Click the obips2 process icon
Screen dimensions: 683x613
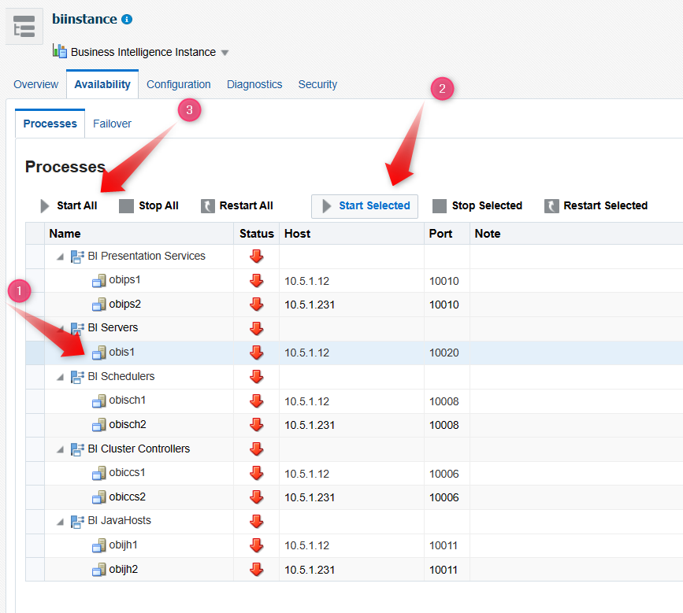coord(99,305)
